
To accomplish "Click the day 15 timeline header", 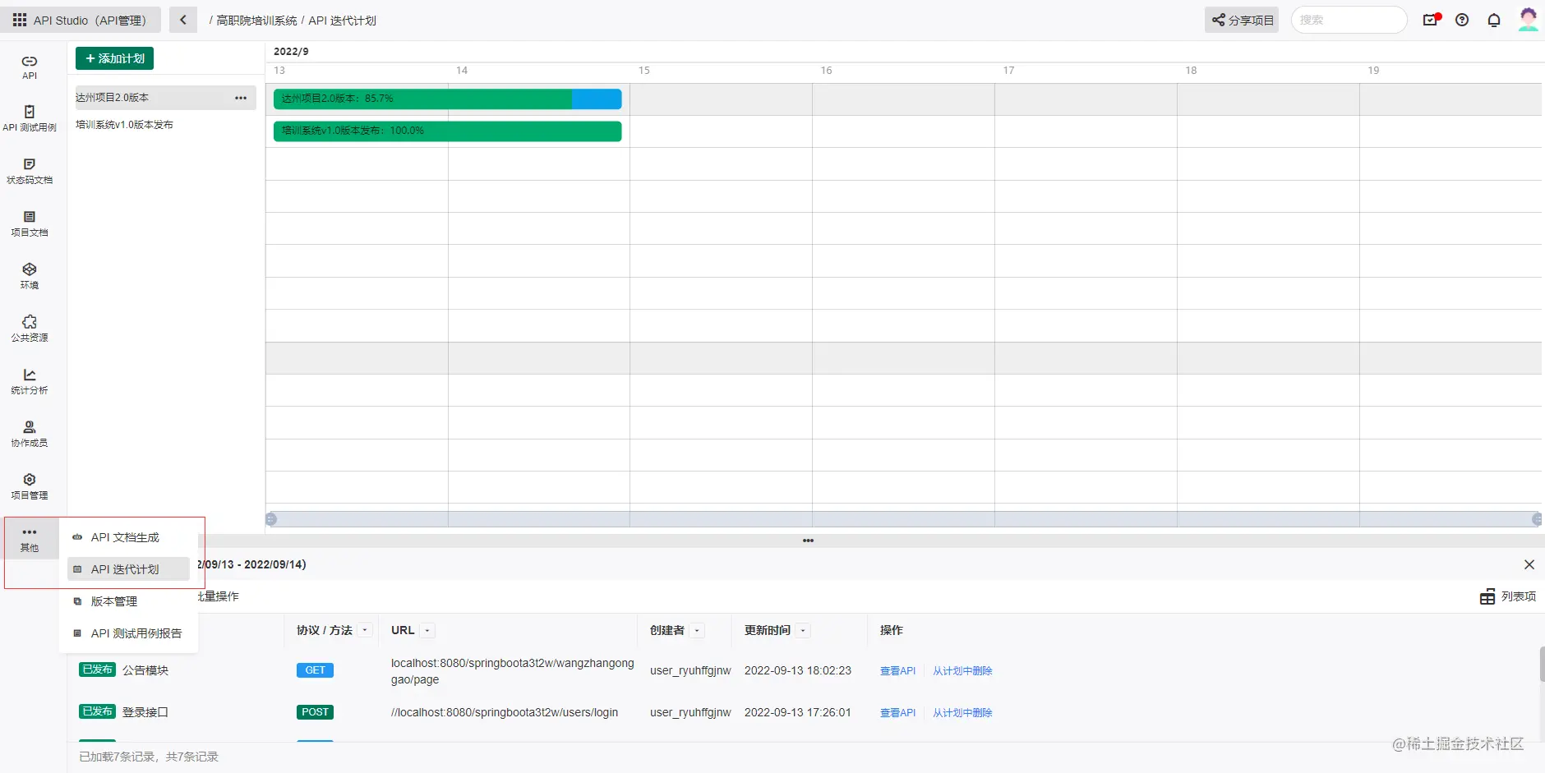I will point(644,71).
